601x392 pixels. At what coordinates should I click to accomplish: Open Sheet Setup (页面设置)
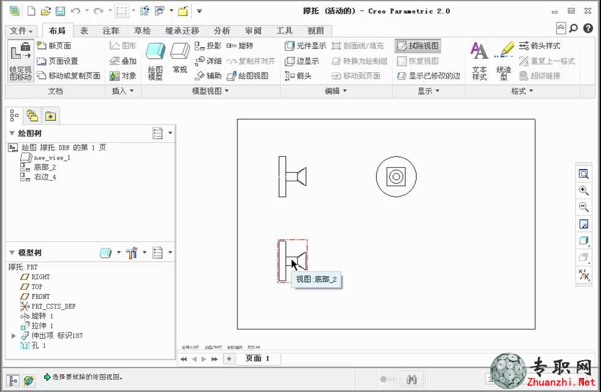click(x=58, y=61)
